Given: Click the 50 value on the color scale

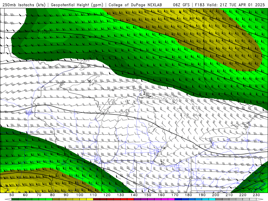Looking at the screenshot, I should 12,195.
